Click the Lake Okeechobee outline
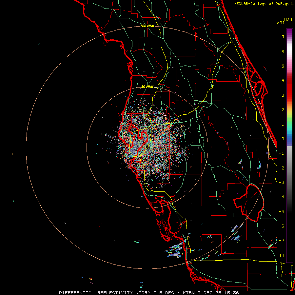The height and width of the screenshot is (295, 295). [249, 203]
